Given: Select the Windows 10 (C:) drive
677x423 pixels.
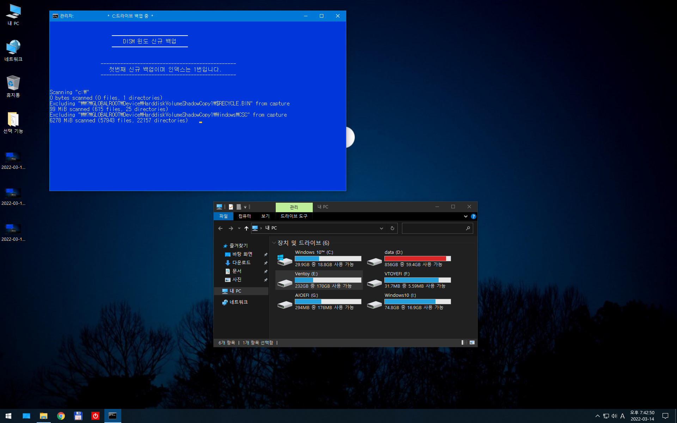Looking at the screenshot, I should coord(319,258).
